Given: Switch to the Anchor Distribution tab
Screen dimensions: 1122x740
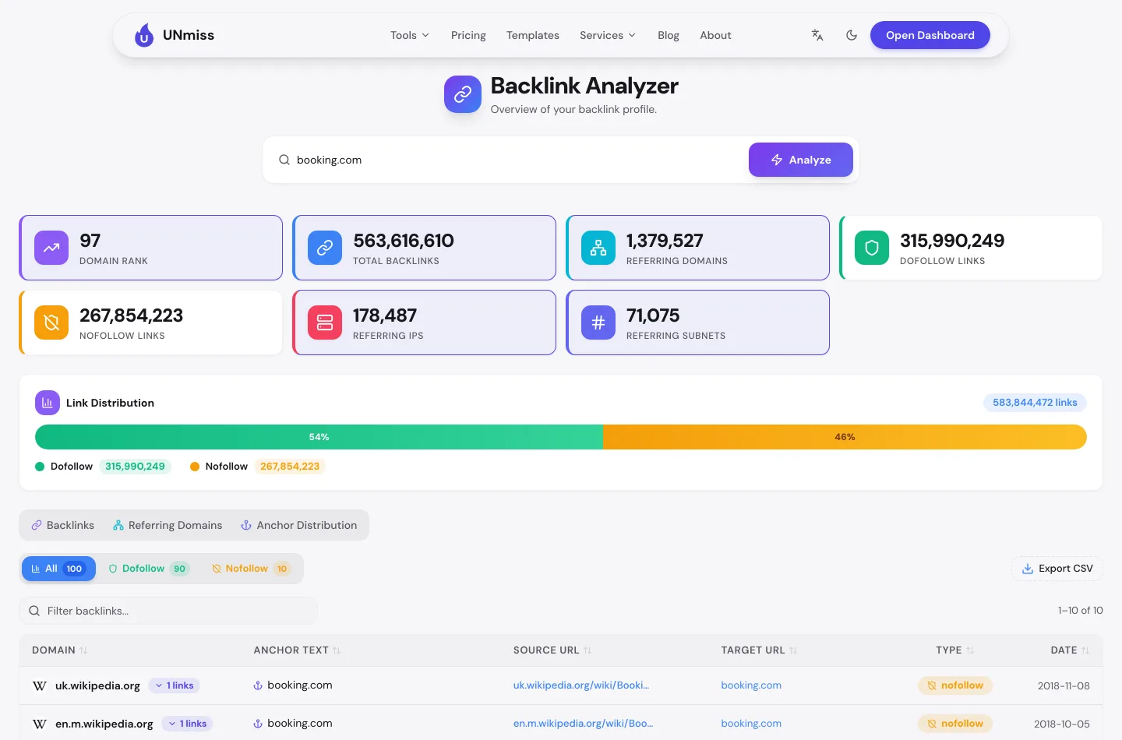Looking at the screenshot, I should click(x=299, y=525).
